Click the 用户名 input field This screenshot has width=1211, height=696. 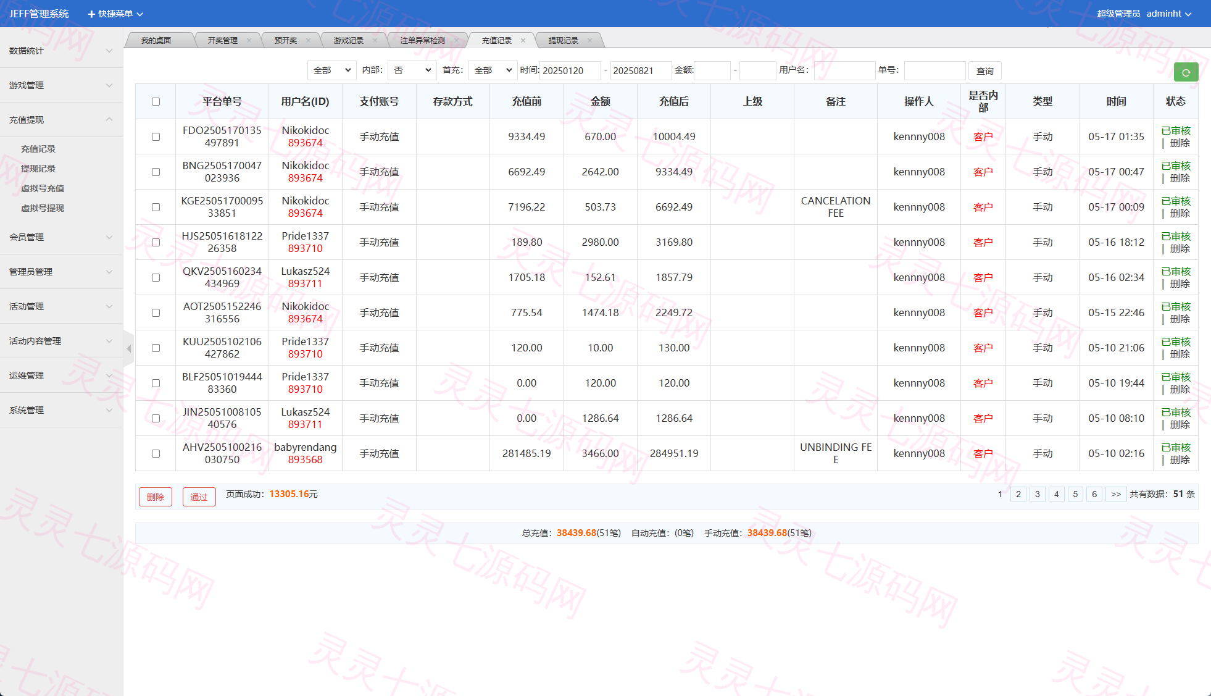click(x=844, y=70)
